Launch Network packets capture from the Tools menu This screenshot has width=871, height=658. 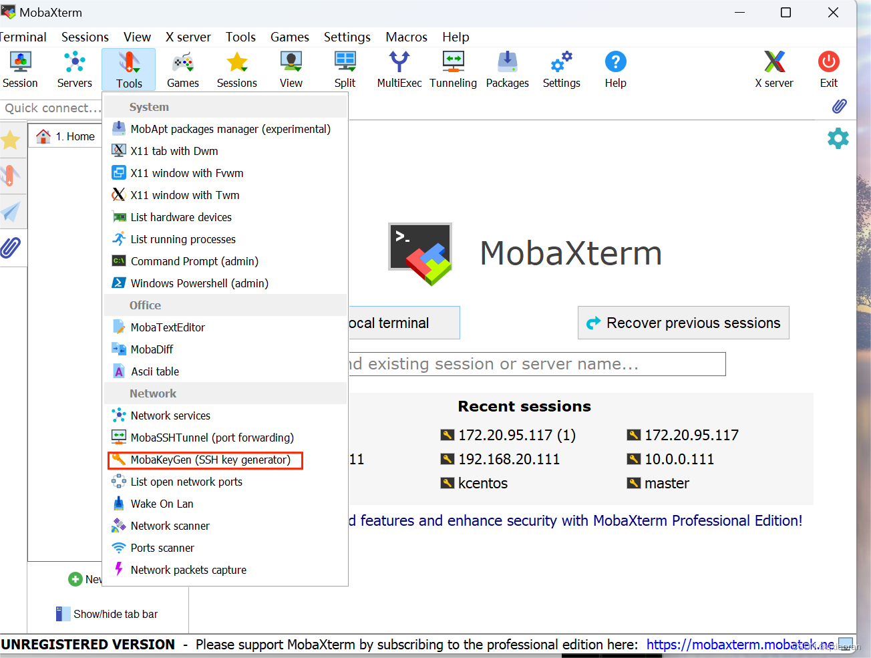188,569
